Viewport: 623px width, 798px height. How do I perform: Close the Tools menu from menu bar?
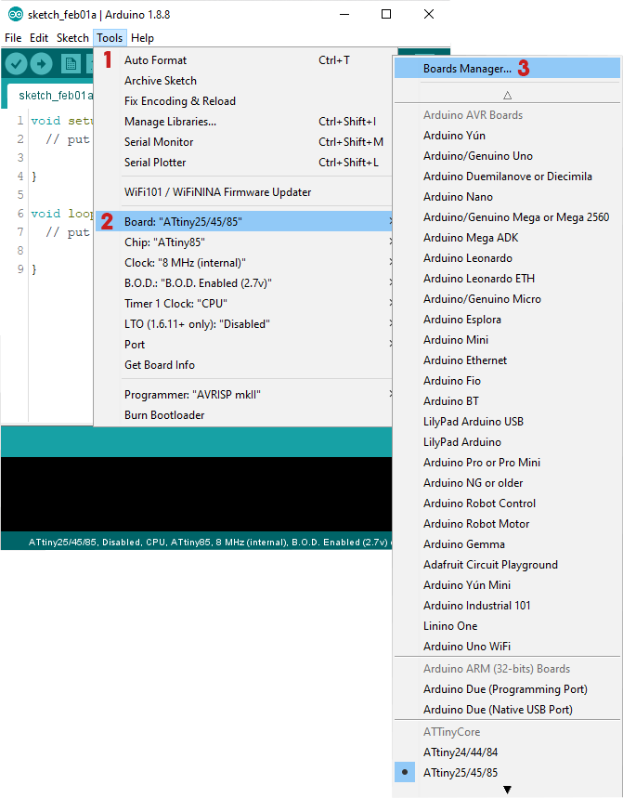(110, 38)
